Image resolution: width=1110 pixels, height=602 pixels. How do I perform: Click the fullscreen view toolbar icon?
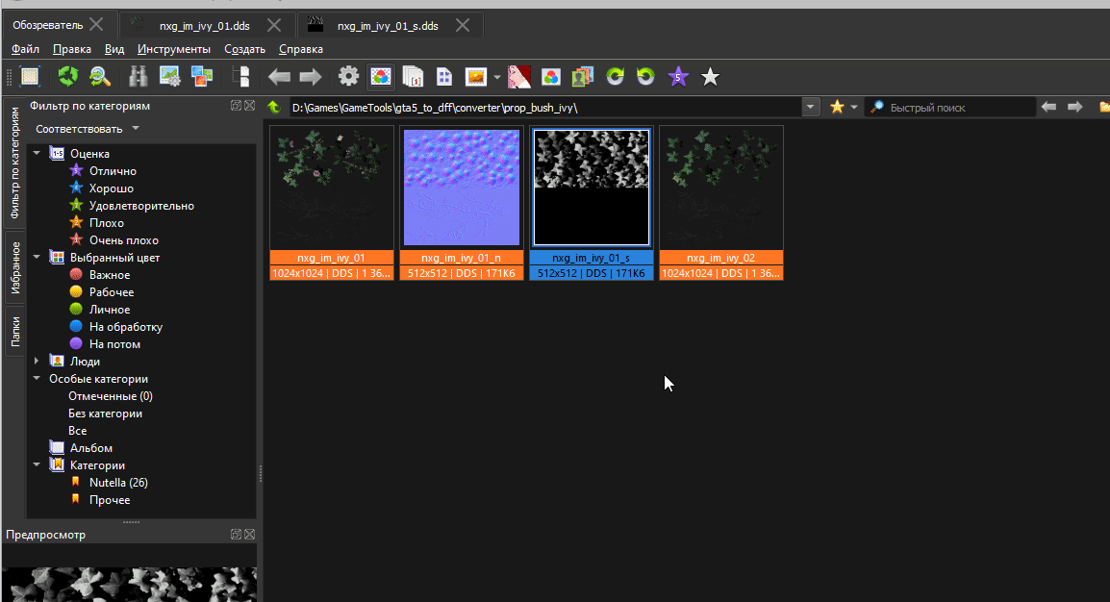(x=30, y=77)
